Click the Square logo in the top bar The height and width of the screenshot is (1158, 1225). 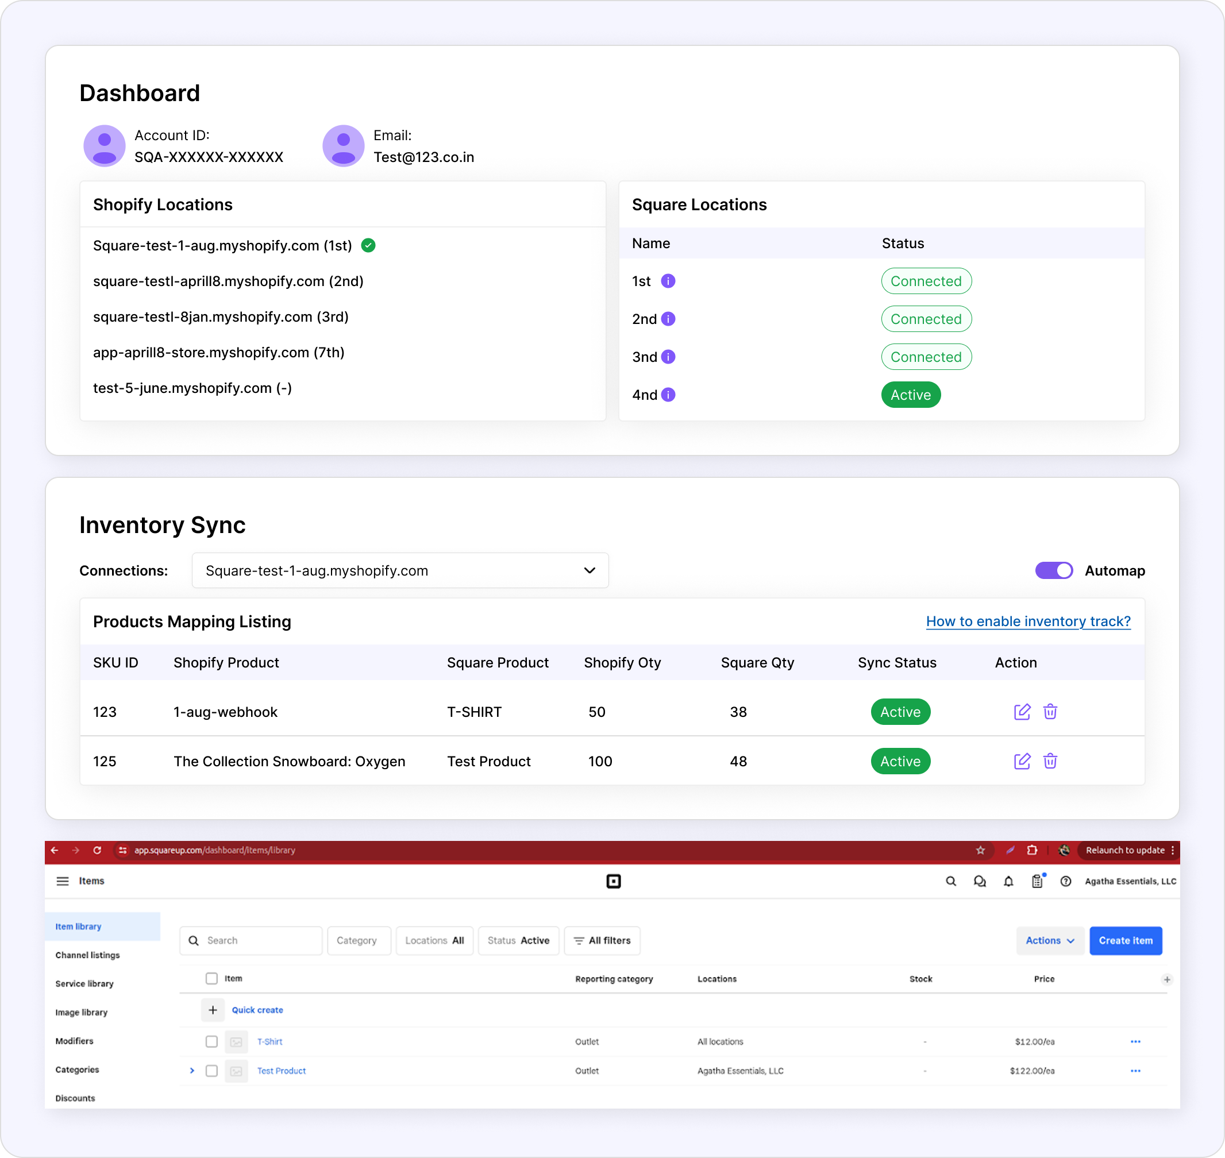pos(613,881)
